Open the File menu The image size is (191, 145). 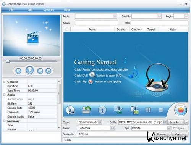click(11, 10)
